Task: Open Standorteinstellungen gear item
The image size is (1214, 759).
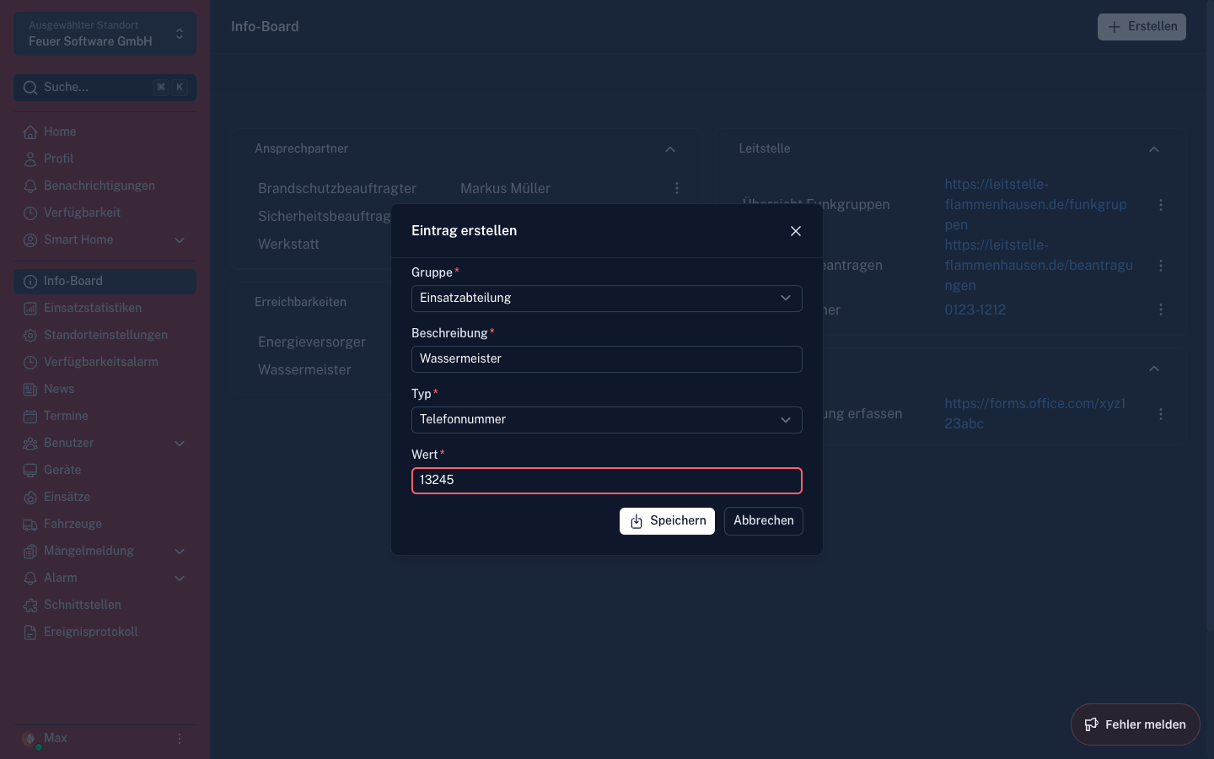Action: 105,335
